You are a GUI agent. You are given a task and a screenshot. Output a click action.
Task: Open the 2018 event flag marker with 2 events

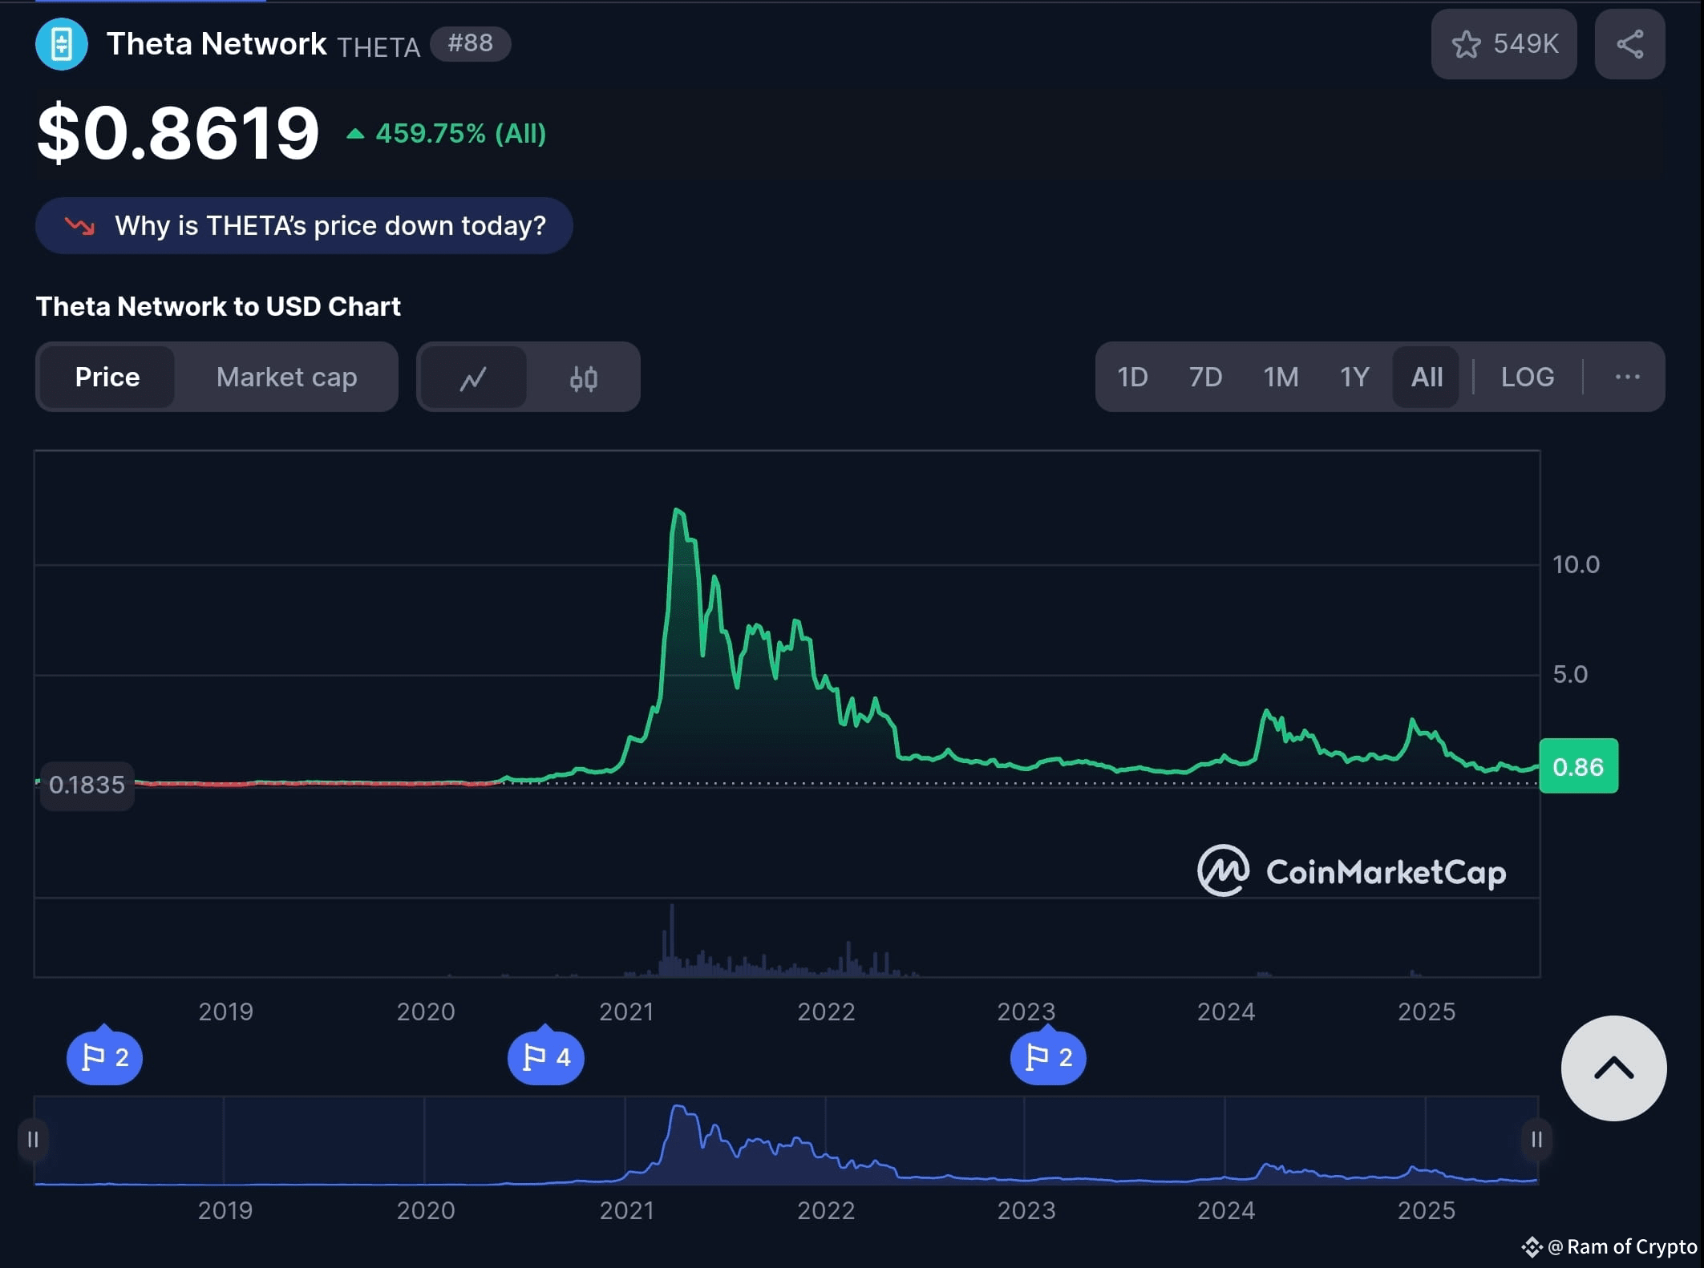click(x=104, y=1056)
